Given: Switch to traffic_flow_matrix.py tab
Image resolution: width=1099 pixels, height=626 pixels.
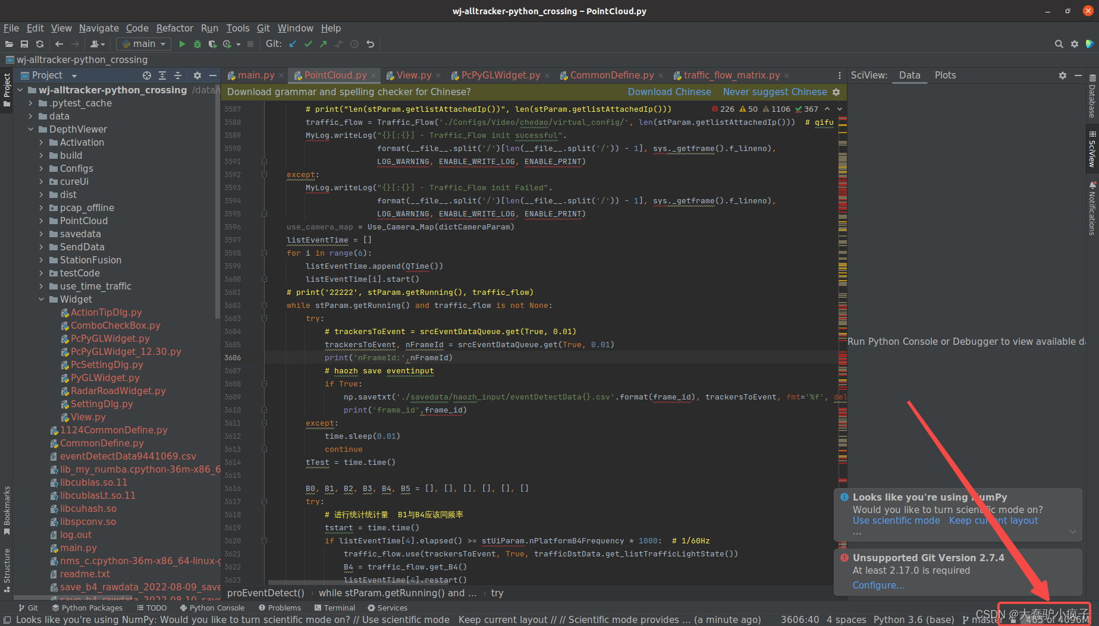Looking at the screenshot, I should 731,76.
